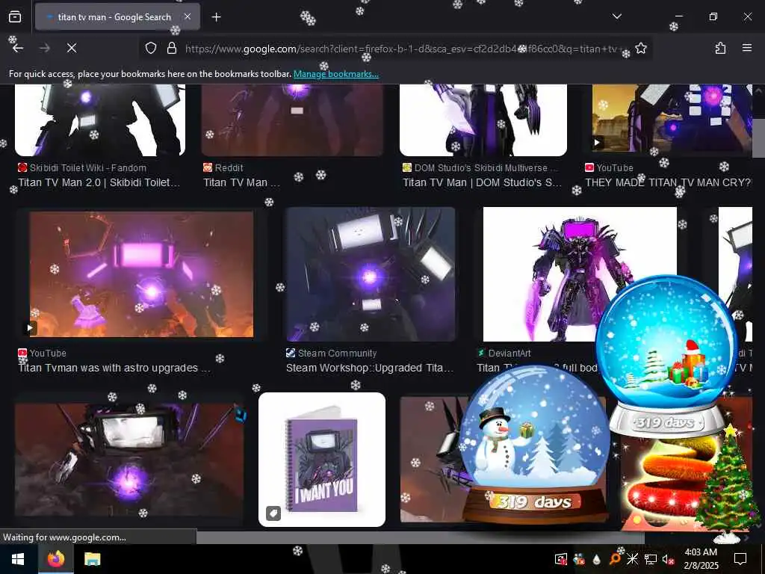Click the vertical page scrollbar thumb
The width and height of the screenshot is (765, 574).
coord(758,139)
